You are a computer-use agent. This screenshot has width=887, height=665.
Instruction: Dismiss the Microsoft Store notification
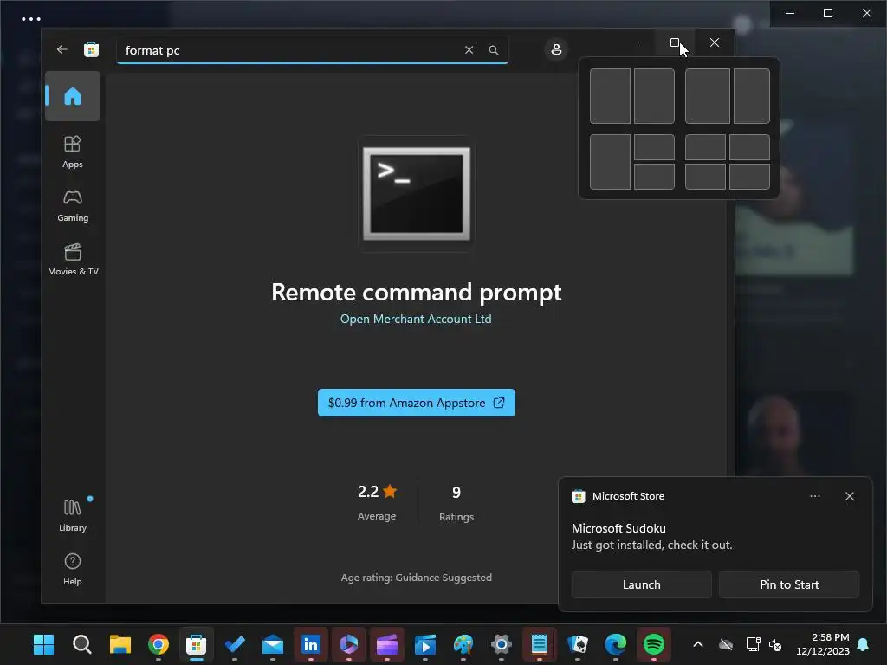point(850,496)
